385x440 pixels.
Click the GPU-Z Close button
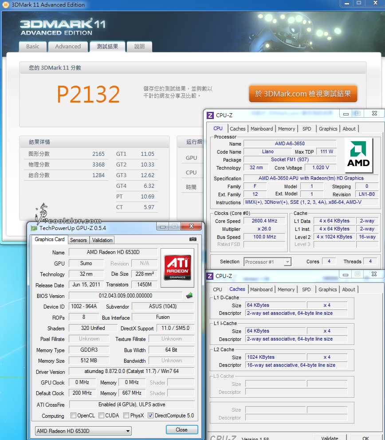(x=182, y=430)
